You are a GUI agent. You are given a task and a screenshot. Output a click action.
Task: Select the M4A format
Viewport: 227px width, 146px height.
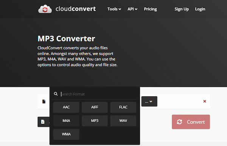coord(66,121)
